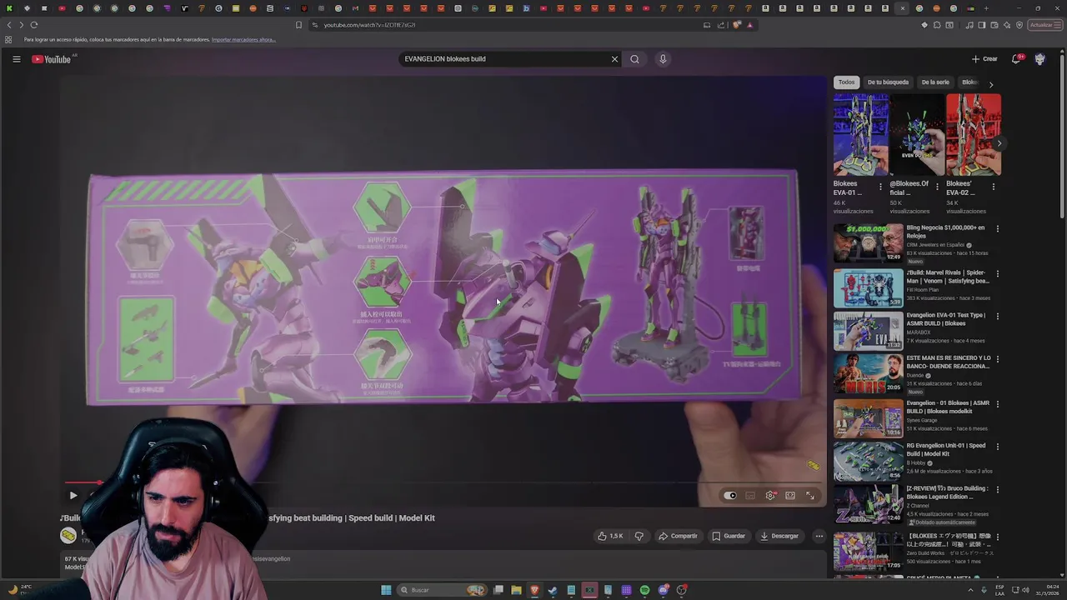Open options for the Blokees EVA-01 short
This screenshot has width=1067, height=600.
coord(880,187)
